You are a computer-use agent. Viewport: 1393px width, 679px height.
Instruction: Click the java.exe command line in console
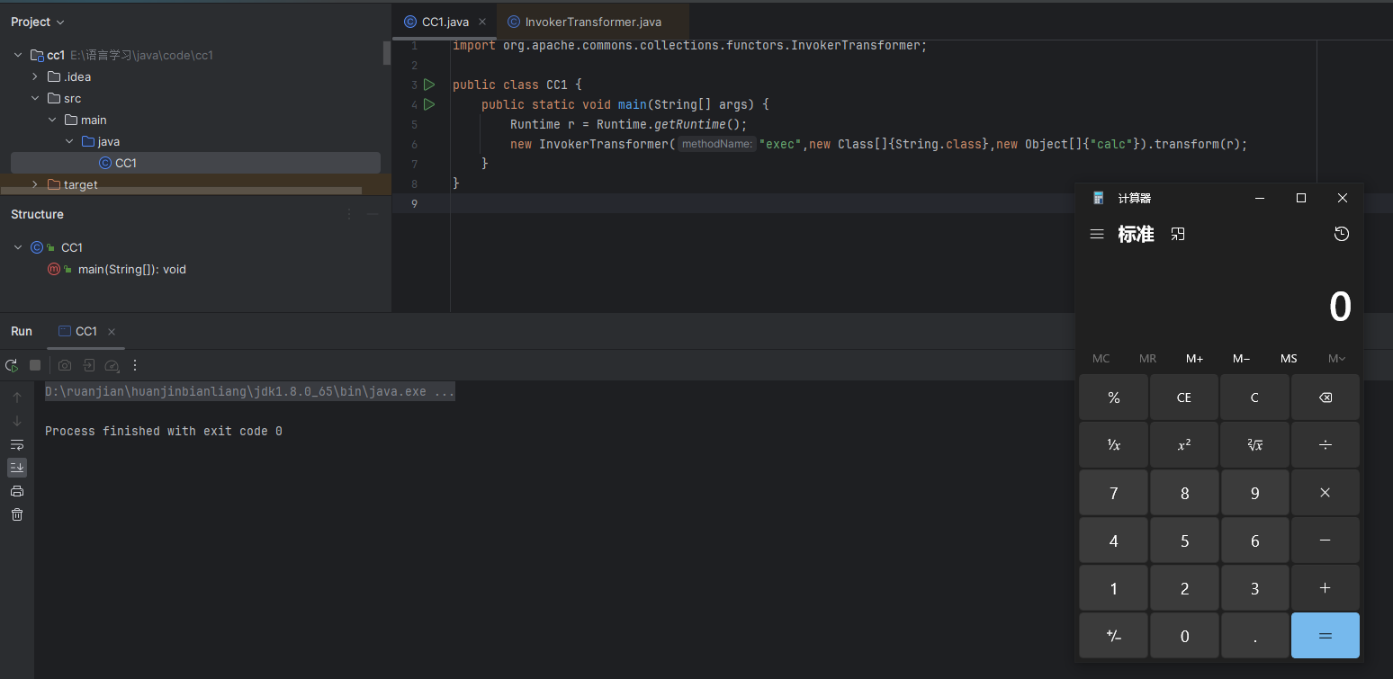(250, 392)
